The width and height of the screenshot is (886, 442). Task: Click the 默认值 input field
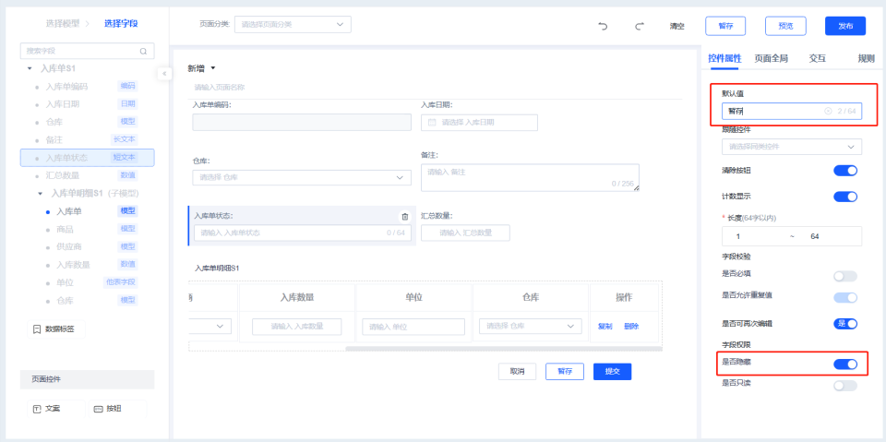792,112
